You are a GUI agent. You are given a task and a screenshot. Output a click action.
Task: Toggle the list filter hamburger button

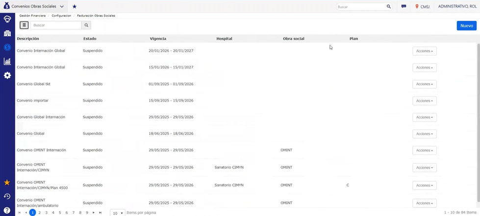24,25
